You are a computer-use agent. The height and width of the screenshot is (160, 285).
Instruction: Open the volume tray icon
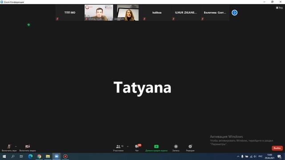pos(255,156)
